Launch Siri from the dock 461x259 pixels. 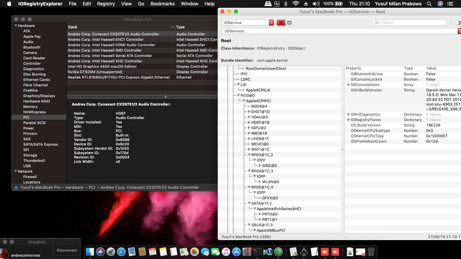point(100,252)
